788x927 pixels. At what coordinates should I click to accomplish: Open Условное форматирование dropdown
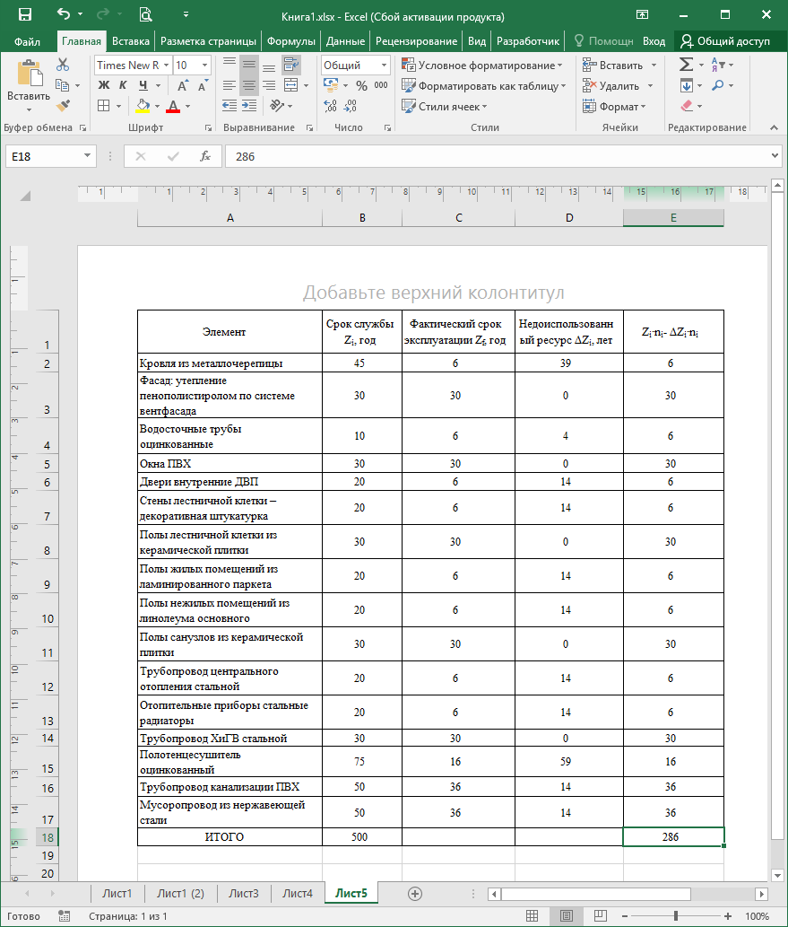pyautogui.click(x=482, y=65)
